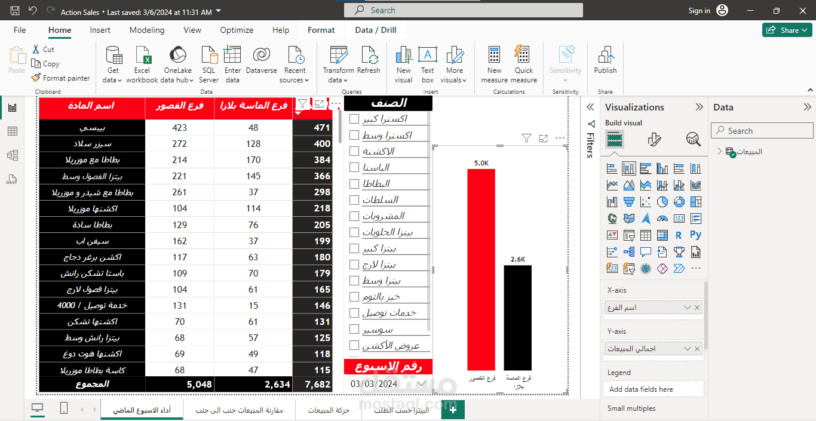Create a New measure
The image size is (816, 421).
point(495,64)
